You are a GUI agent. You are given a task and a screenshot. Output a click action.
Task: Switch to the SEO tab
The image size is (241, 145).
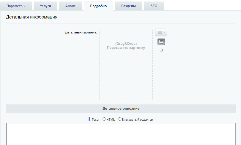click(154, 6)
